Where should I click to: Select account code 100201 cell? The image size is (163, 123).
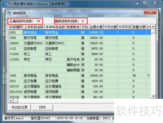(x=16, y=43)
